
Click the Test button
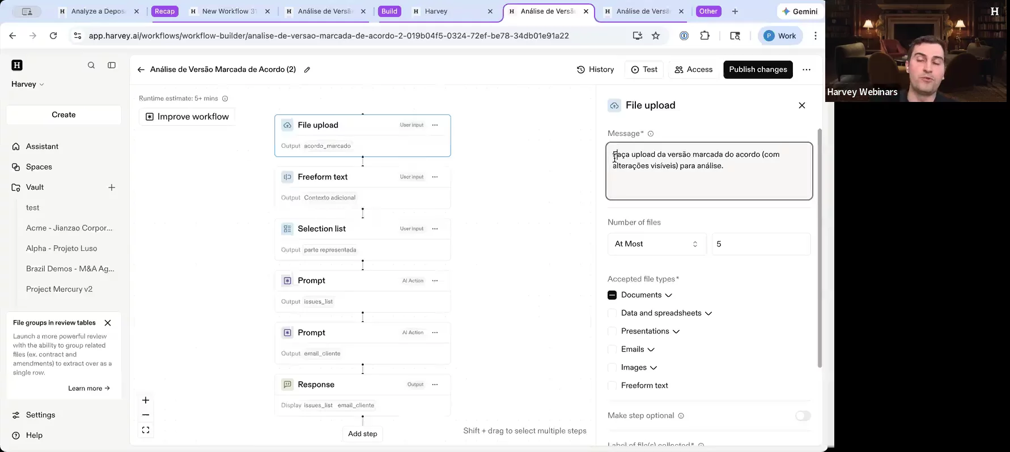[x=644, y=70]
